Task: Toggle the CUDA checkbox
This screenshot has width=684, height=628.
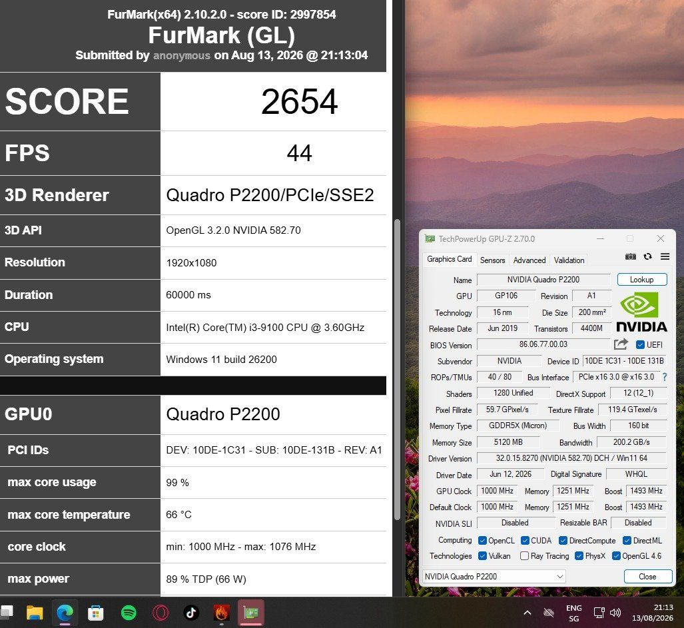Action: [525, 540]
